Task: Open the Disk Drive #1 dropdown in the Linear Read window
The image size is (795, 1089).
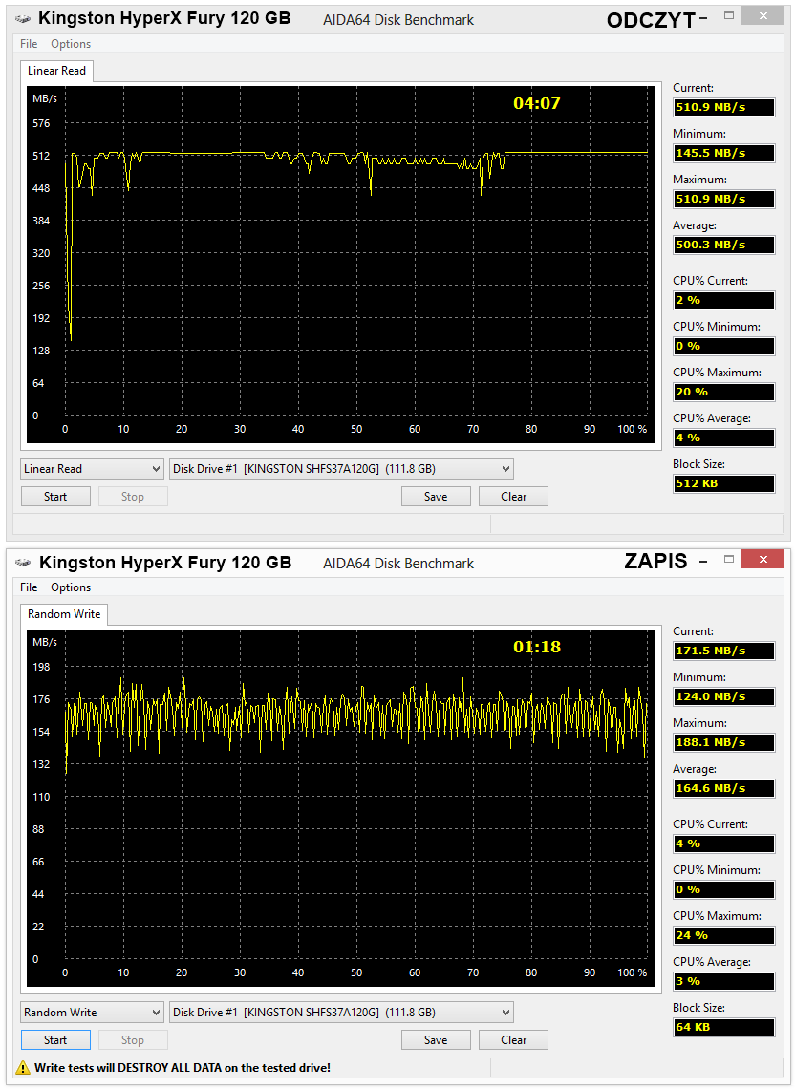Action: pyautogui.click(x=342, y=469)
